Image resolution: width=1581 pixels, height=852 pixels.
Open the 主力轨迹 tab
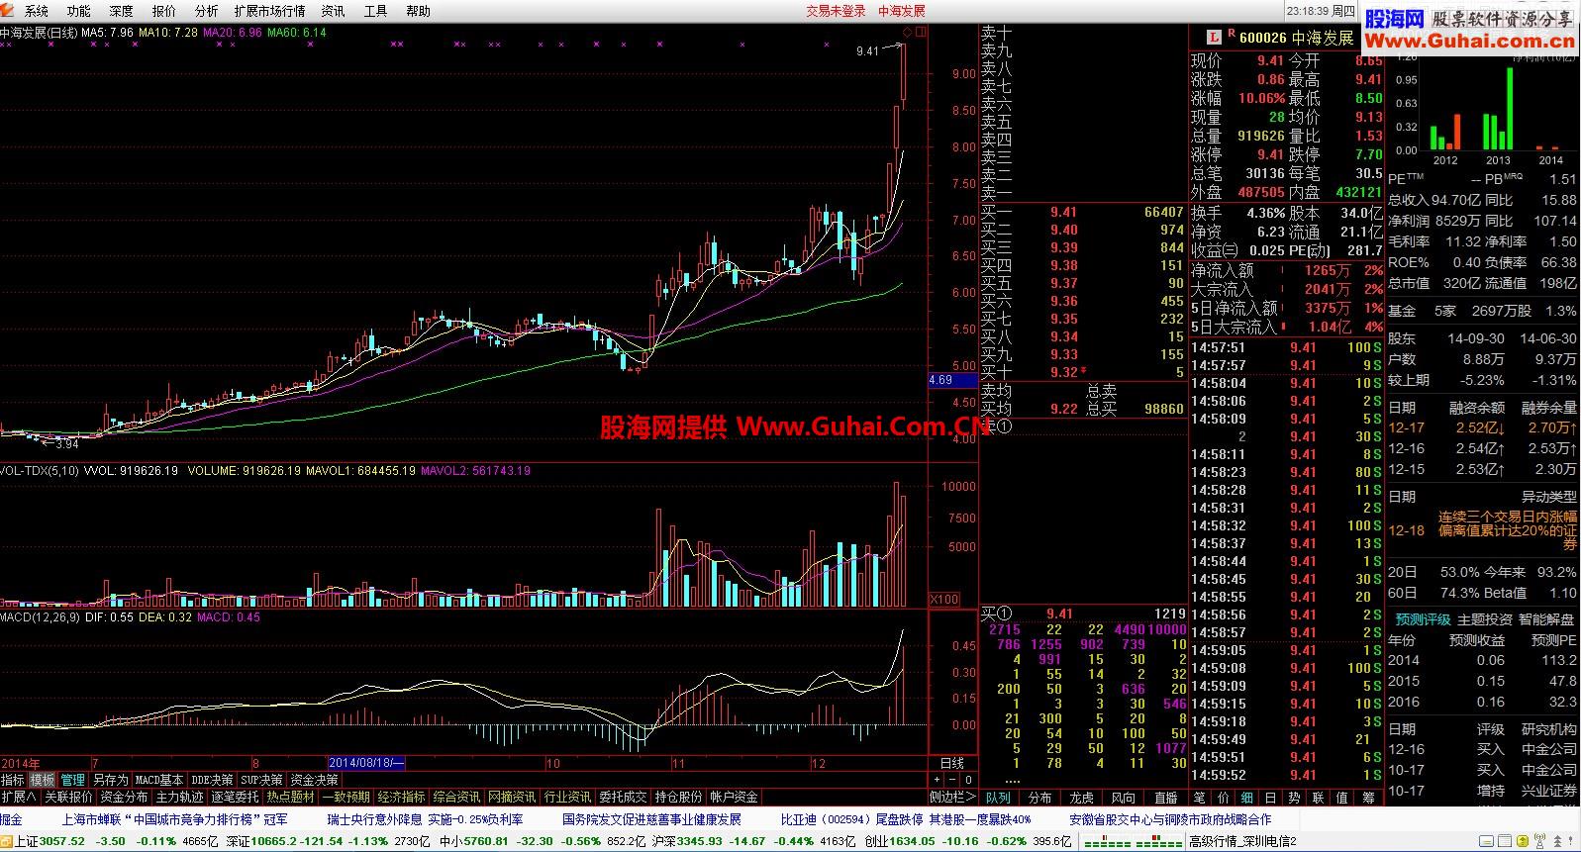click(179, 797)
